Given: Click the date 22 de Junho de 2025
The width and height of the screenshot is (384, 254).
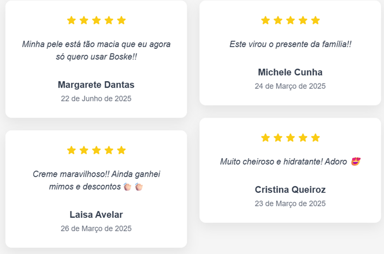Looking at the screenshot, I should click(96, 99).
